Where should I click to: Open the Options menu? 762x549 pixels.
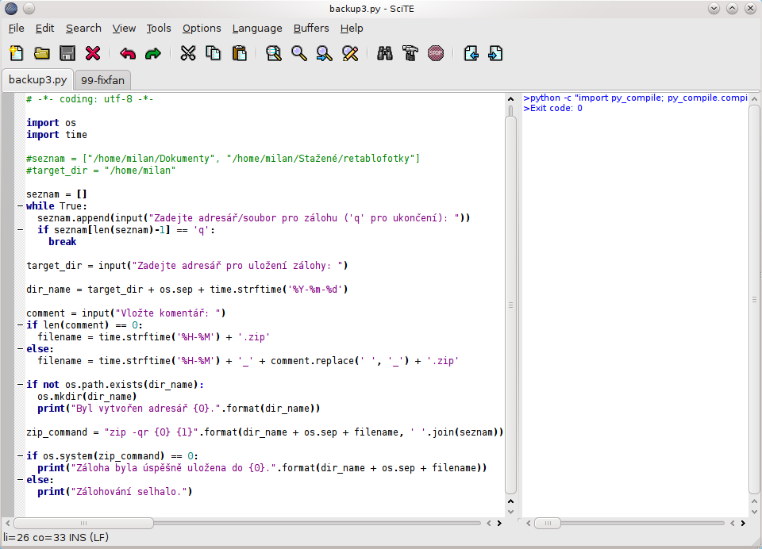pyautogui.click(x=202, y=29)
